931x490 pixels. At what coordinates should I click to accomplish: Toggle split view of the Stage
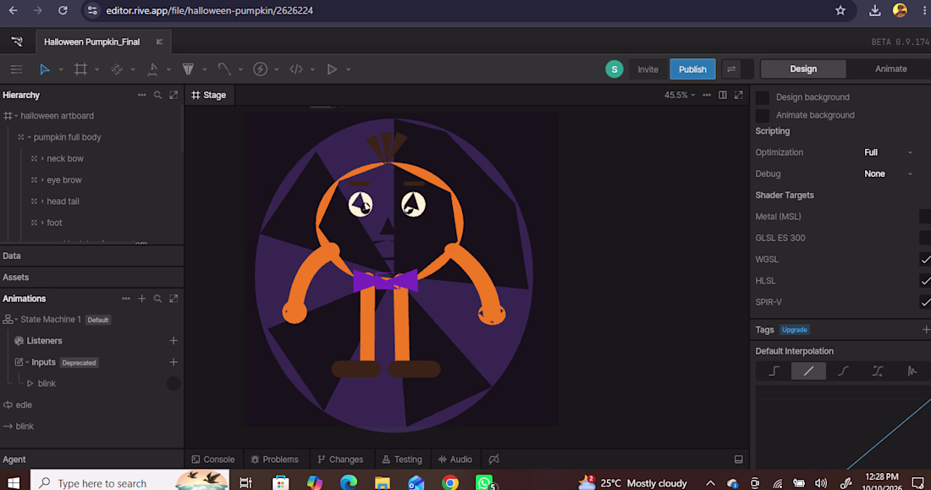pos(723,95)
